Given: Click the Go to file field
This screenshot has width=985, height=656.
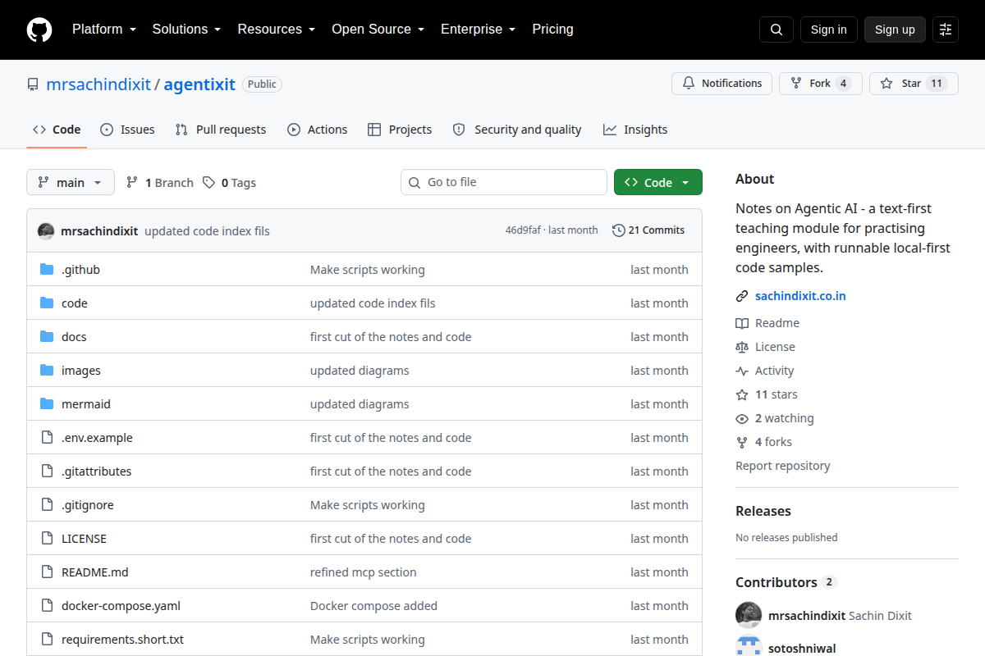Looking at the screenshot, I should [504, 182].
